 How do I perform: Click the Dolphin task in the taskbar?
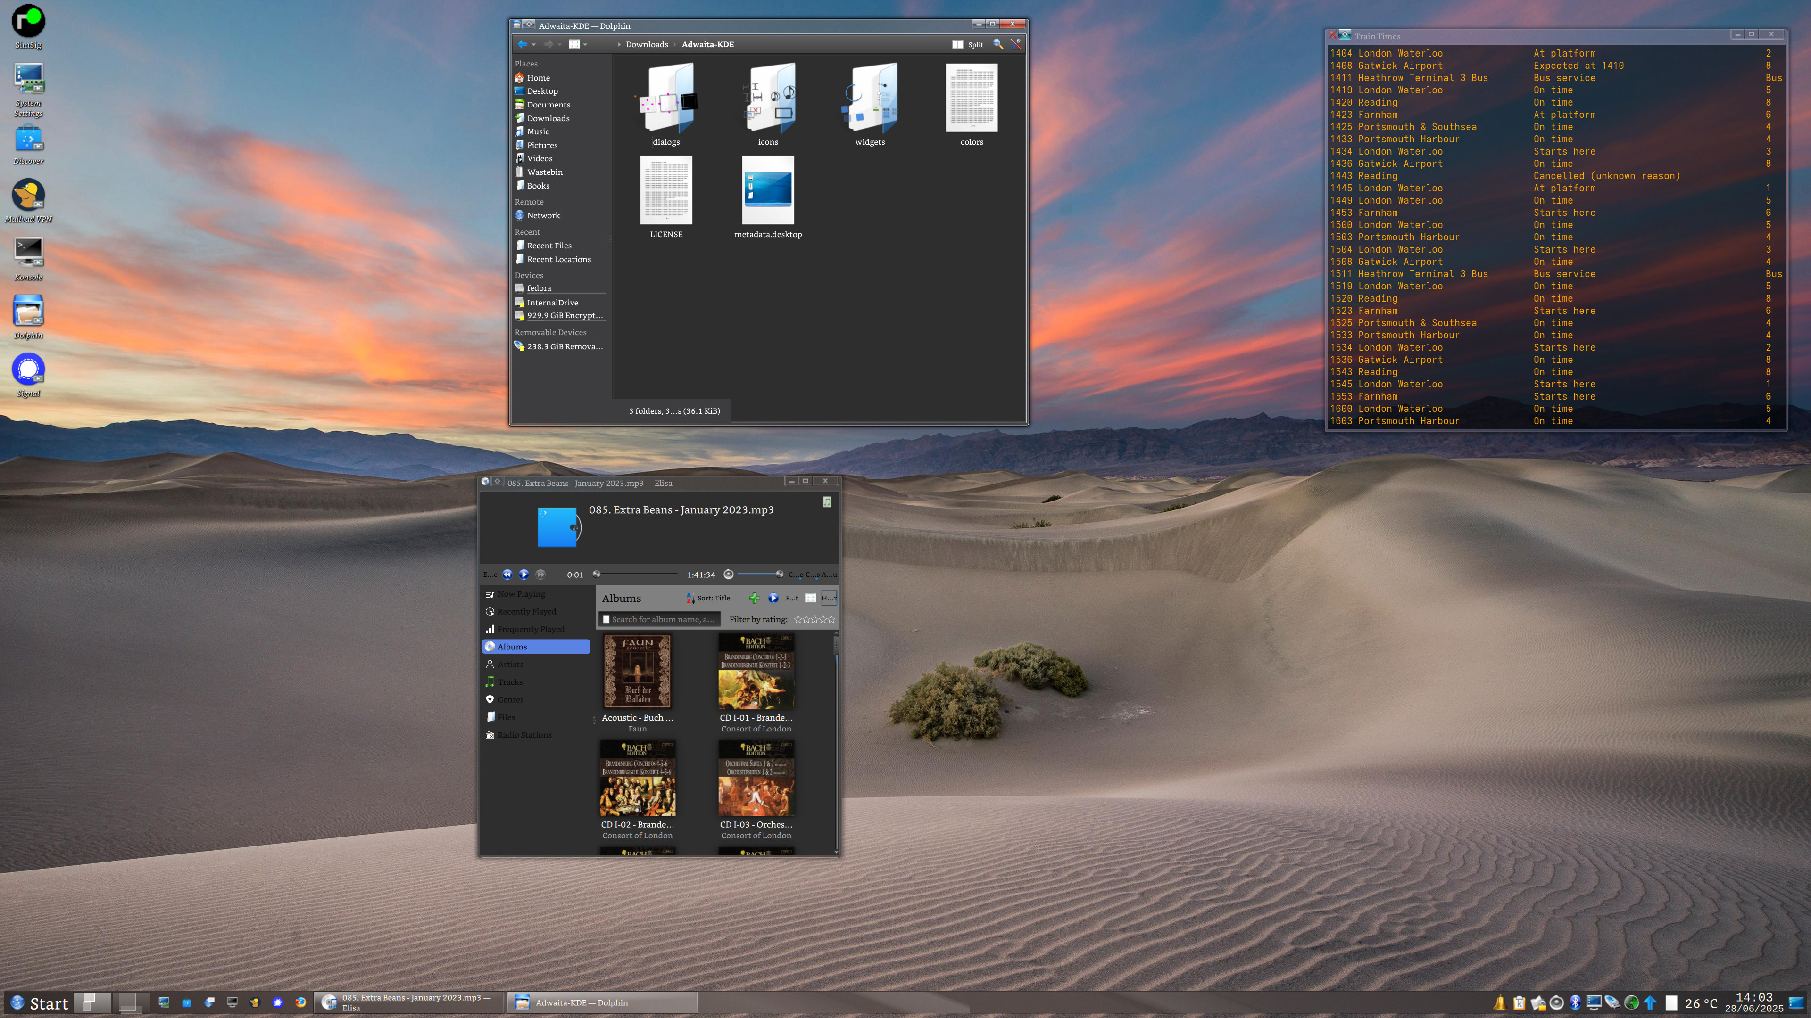tap(603, 1002)
